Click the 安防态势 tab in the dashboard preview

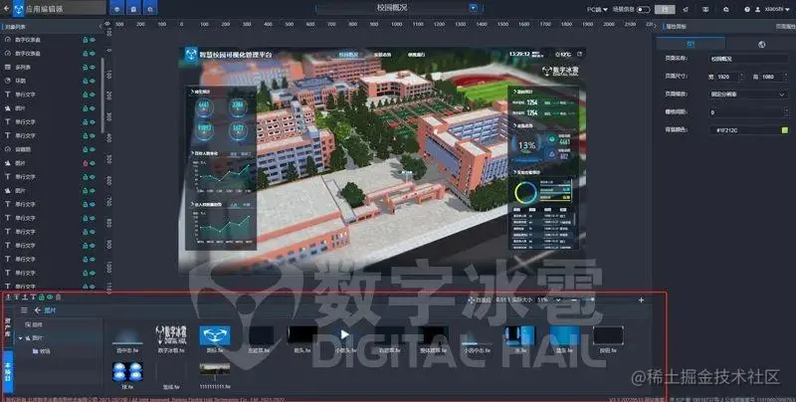point(382,55)
